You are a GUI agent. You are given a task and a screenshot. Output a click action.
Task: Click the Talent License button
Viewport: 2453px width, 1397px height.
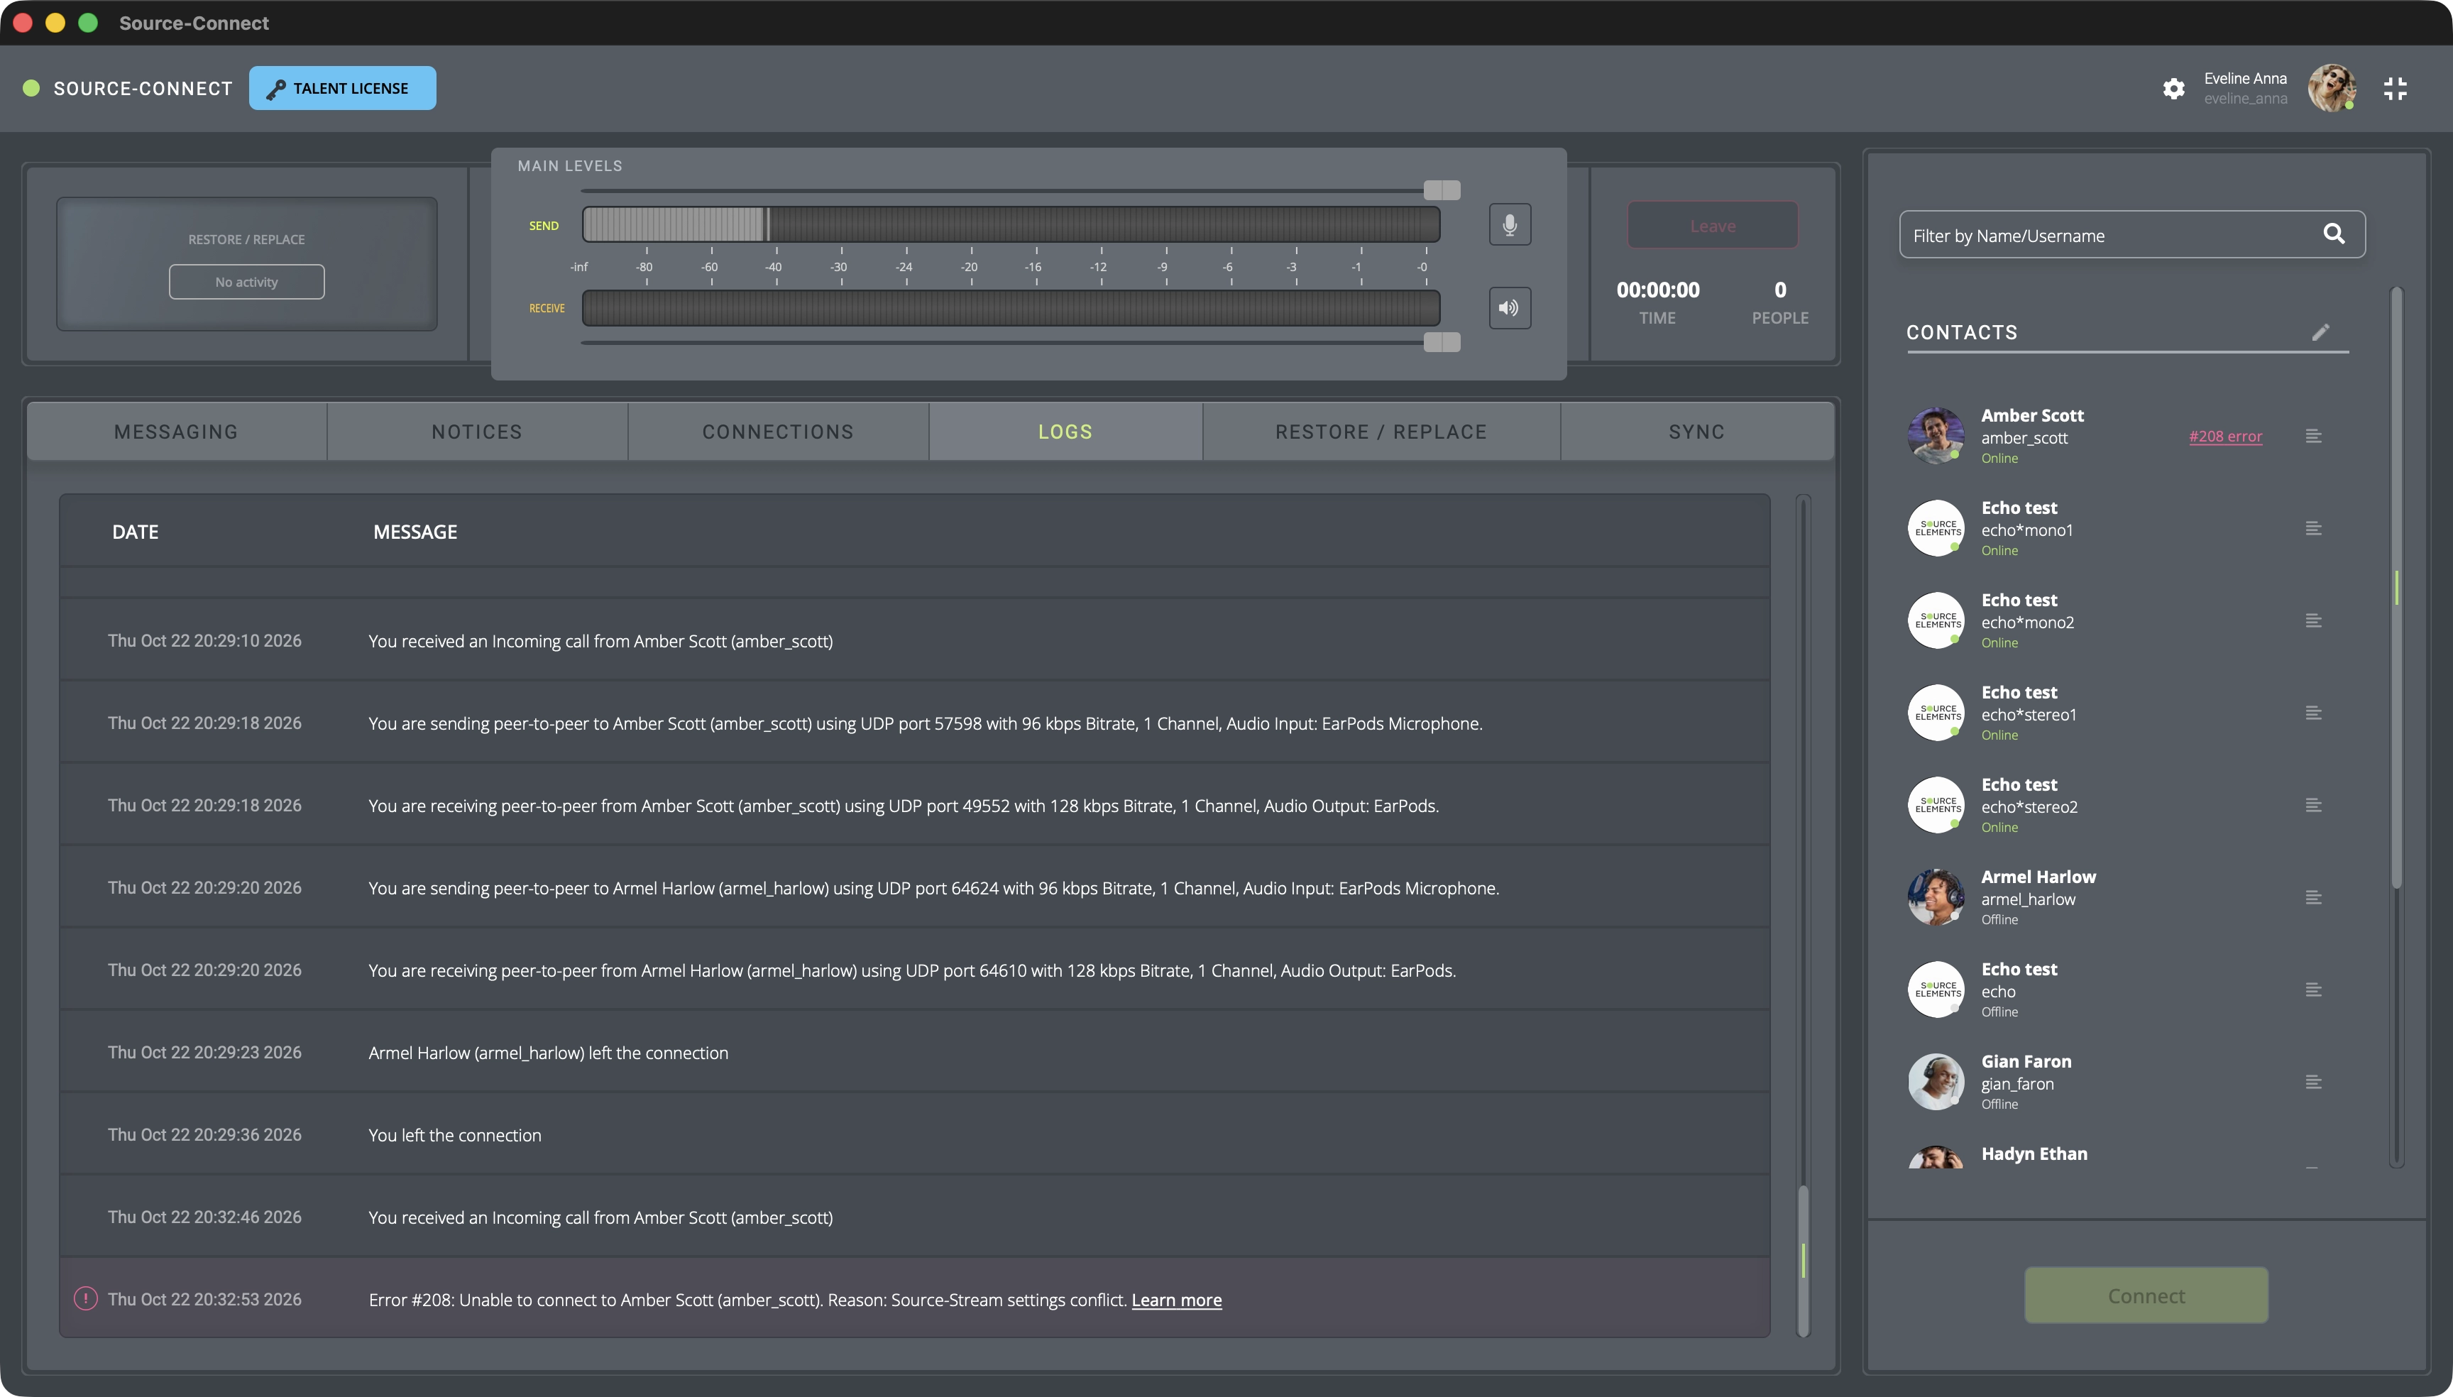click(x=343, y=88)
